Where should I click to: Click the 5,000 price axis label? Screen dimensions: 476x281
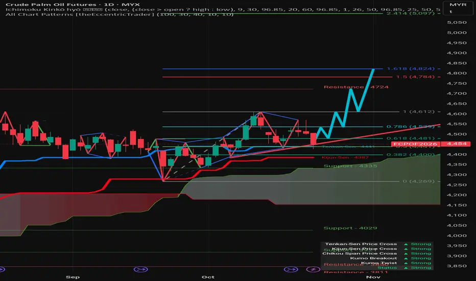(x=457, y=33)
